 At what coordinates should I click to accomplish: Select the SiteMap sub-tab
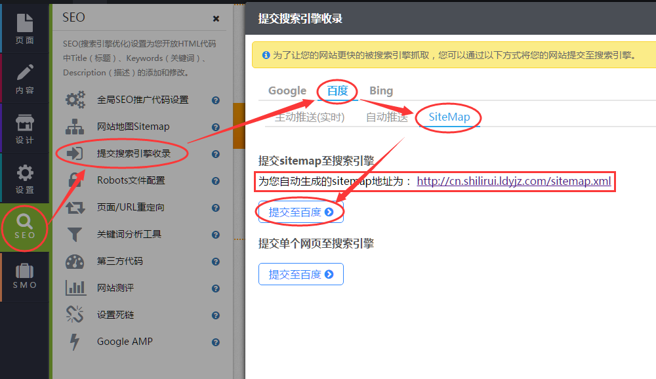[449, 117]
